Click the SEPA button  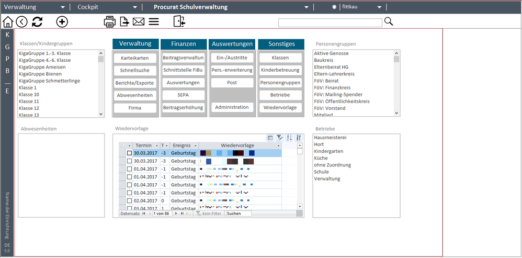(183, 95)
